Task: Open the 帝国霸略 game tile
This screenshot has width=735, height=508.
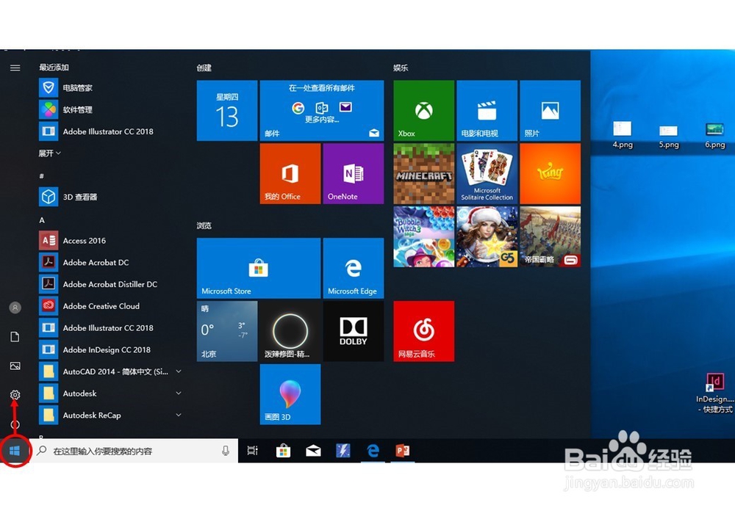Action: tap(551, 237)
